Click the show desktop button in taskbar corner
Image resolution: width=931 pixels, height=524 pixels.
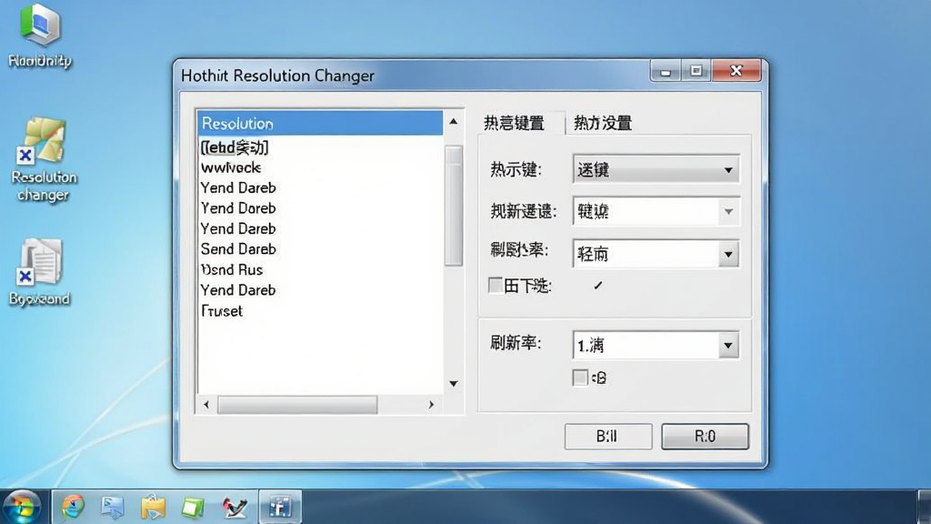pyautogui.click(x=924, y=507)
